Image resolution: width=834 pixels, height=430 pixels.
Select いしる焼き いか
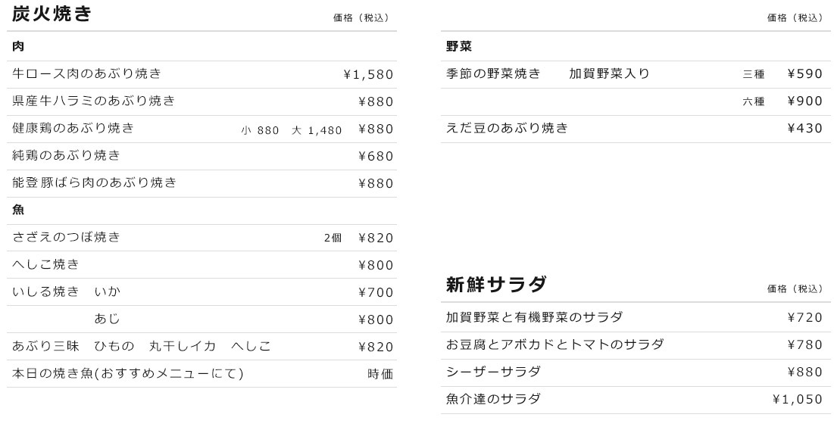(67, 292)
